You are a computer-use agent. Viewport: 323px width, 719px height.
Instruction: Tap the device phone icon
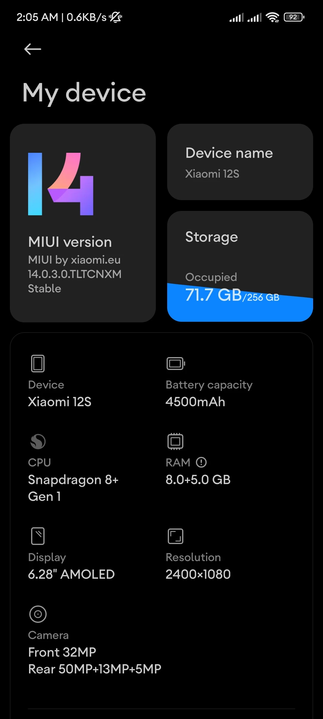click(38, 363)
